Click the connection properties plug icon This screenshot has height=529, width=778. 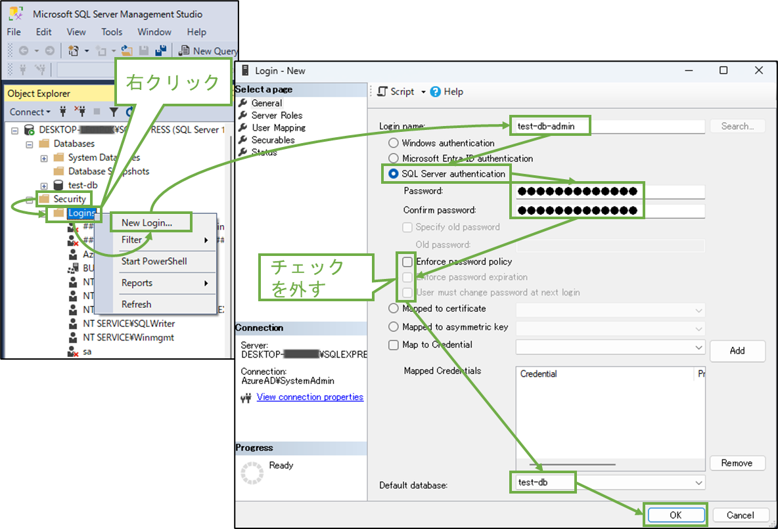[246, 398]
